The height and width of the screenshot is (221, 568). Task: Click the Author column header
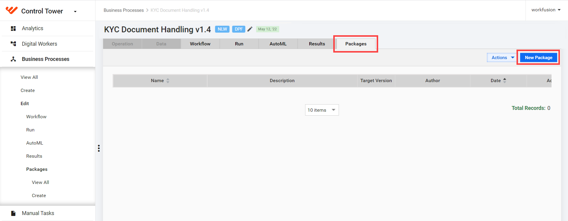pyautogui.click(x=433, y=81)
